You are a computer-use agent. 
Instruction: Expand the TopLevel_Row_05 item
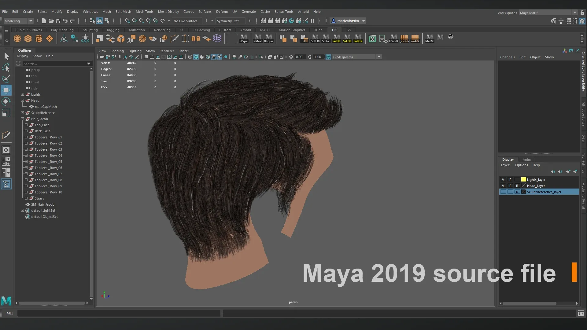point(26,161)
